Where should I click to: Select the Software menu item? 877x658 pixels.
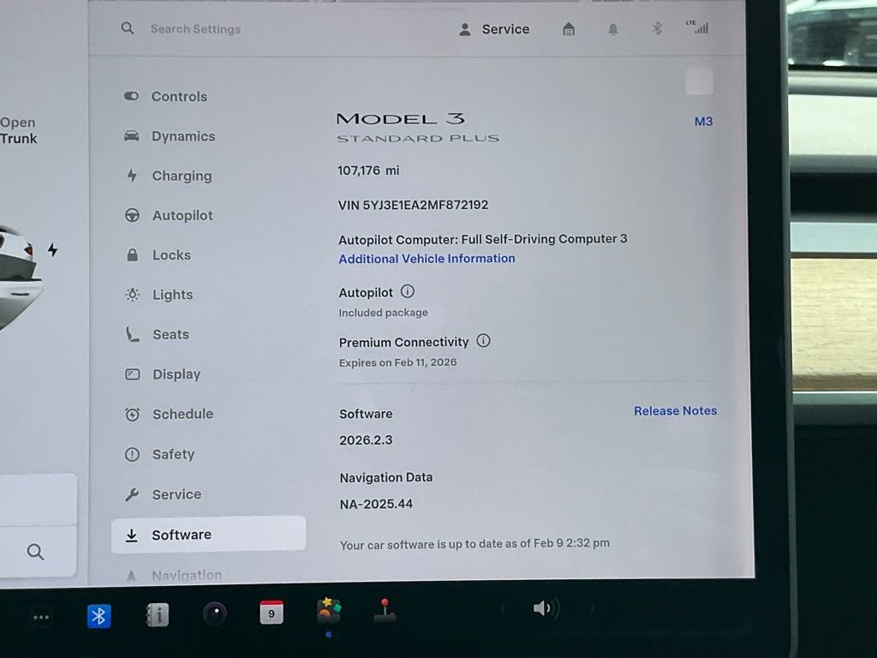(208, 535)
